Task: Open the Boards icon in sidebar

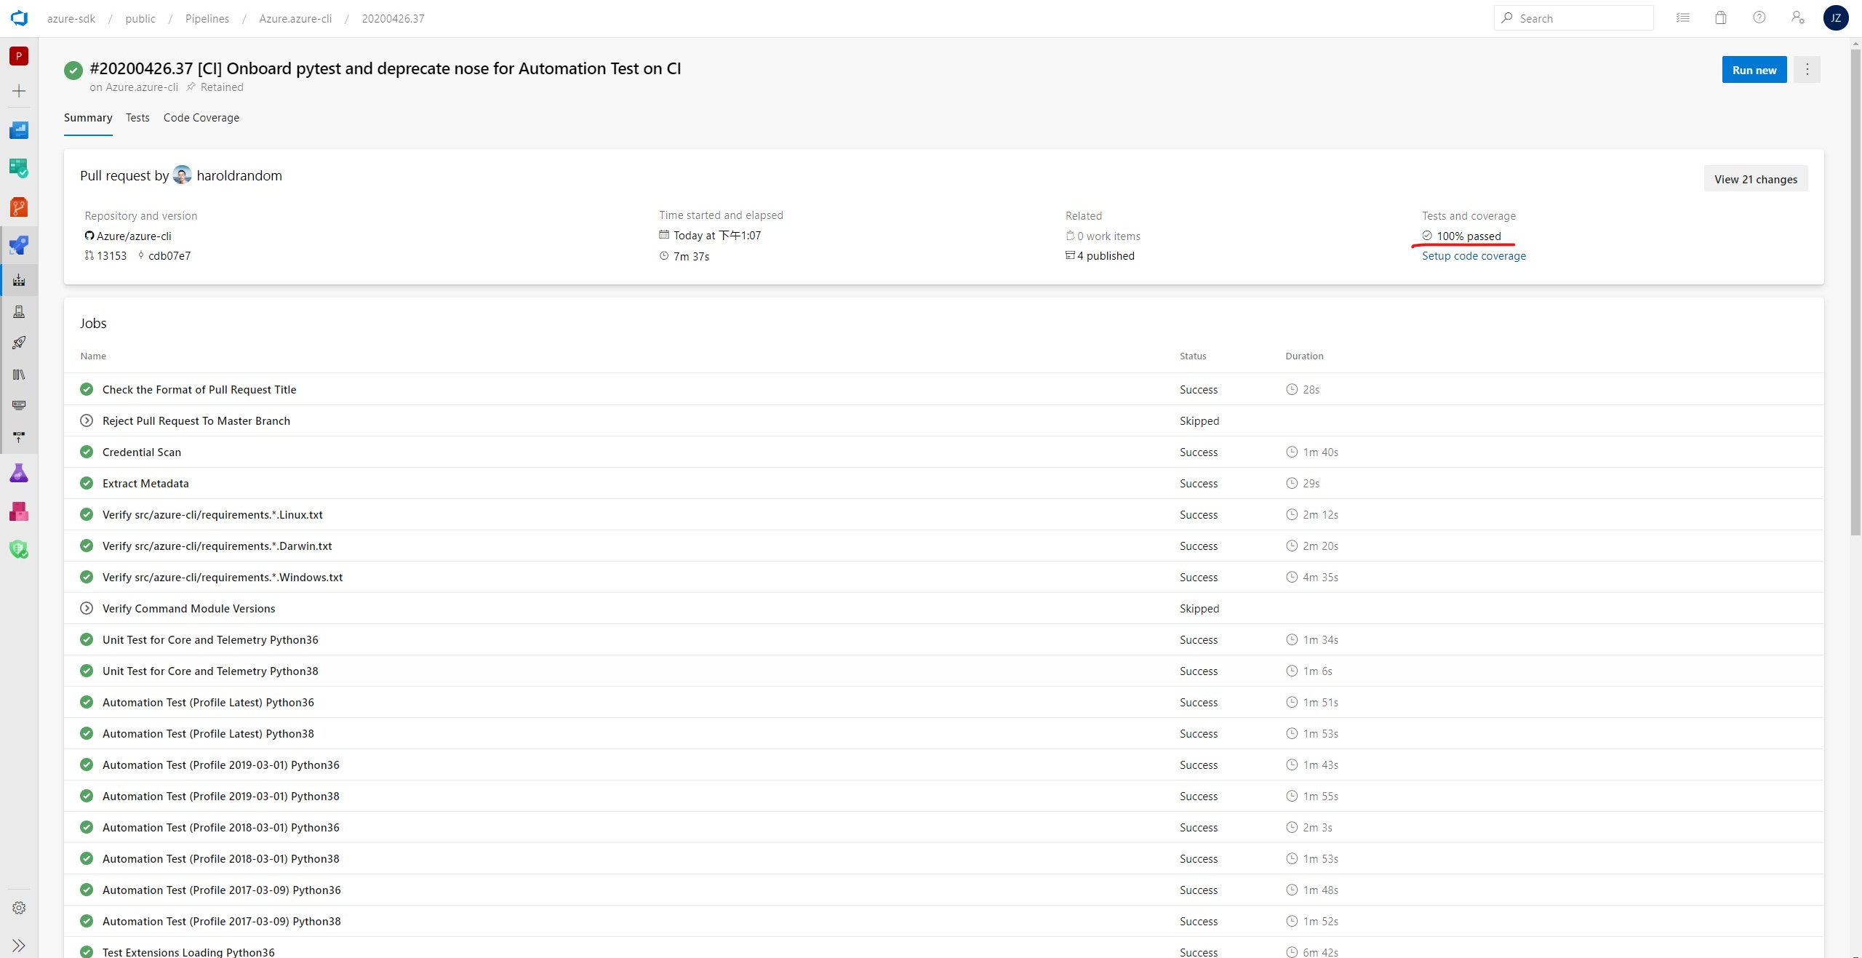Action: pos(19,168)
